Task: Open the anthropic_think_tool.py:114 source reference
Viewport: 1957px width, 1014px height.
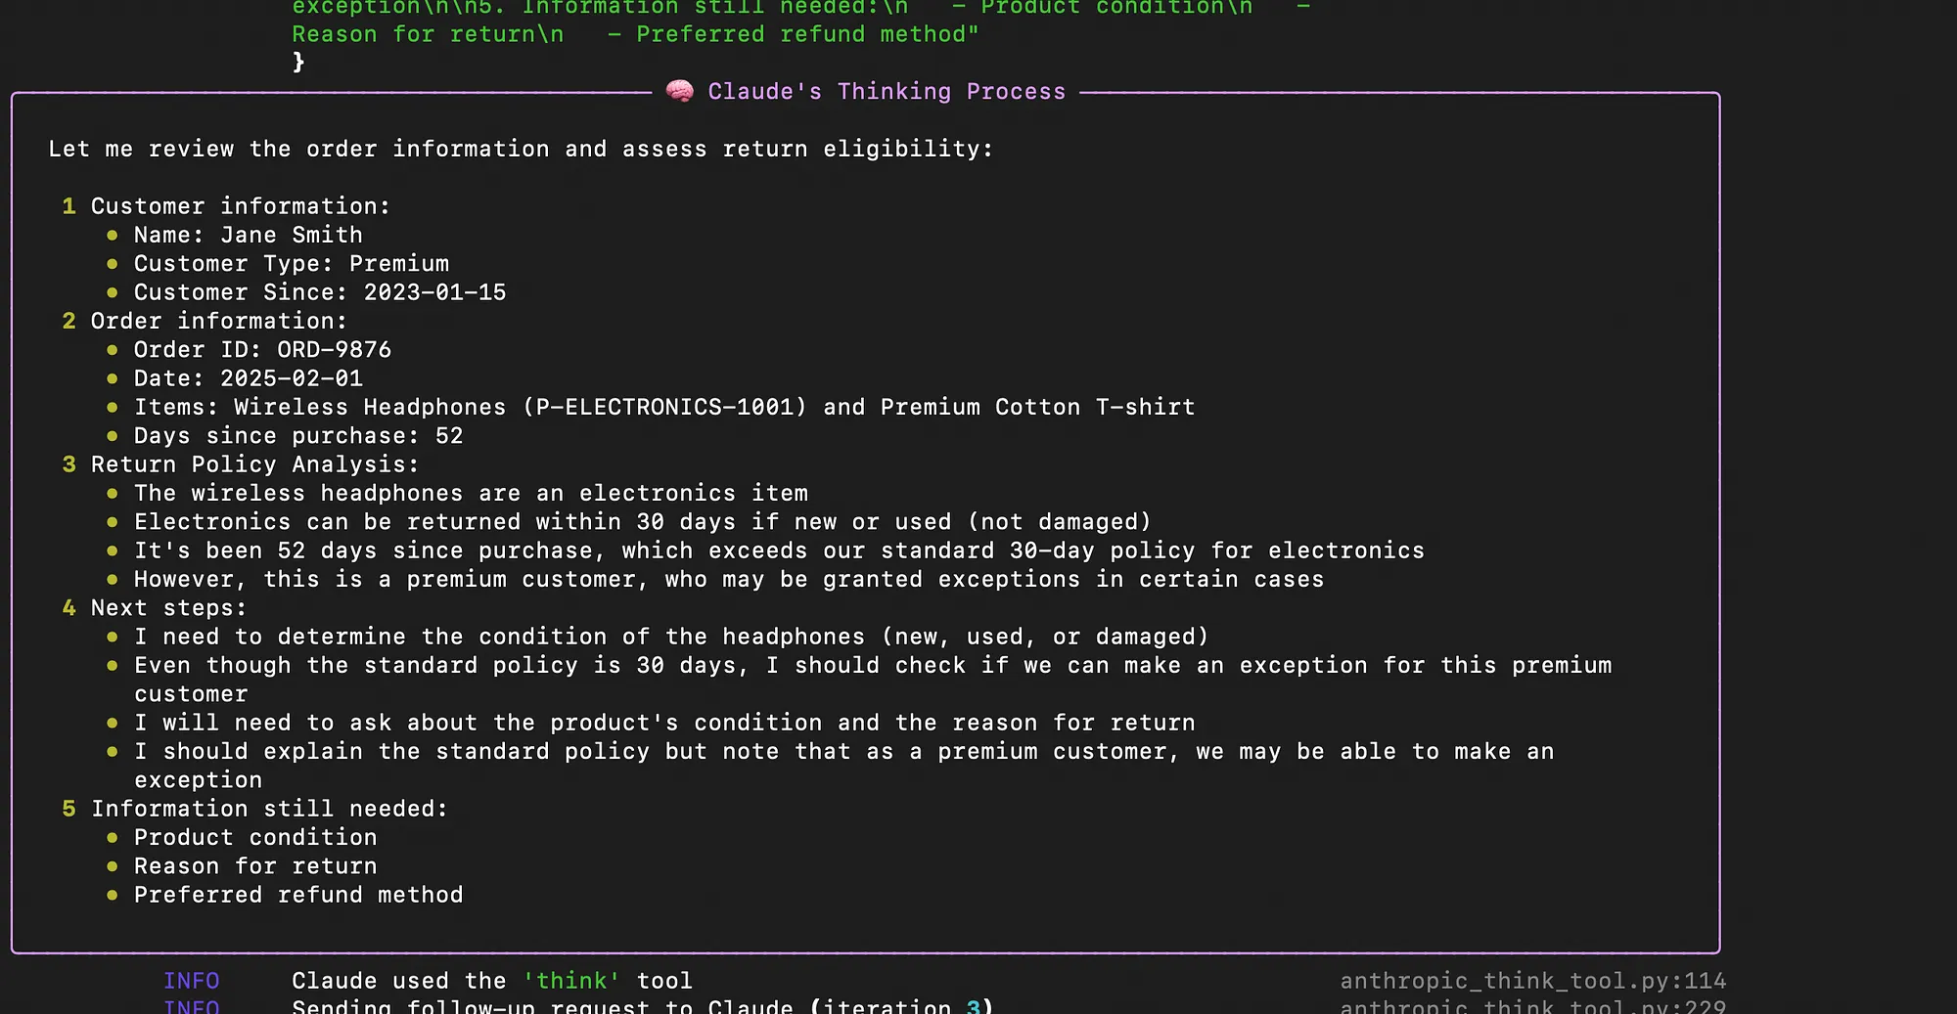Action: (x=1532, y=981)
